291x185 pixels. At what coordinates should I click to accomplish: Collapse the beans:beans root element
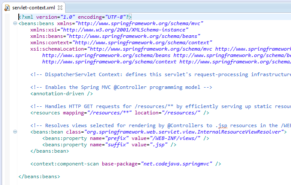point(15,23)
